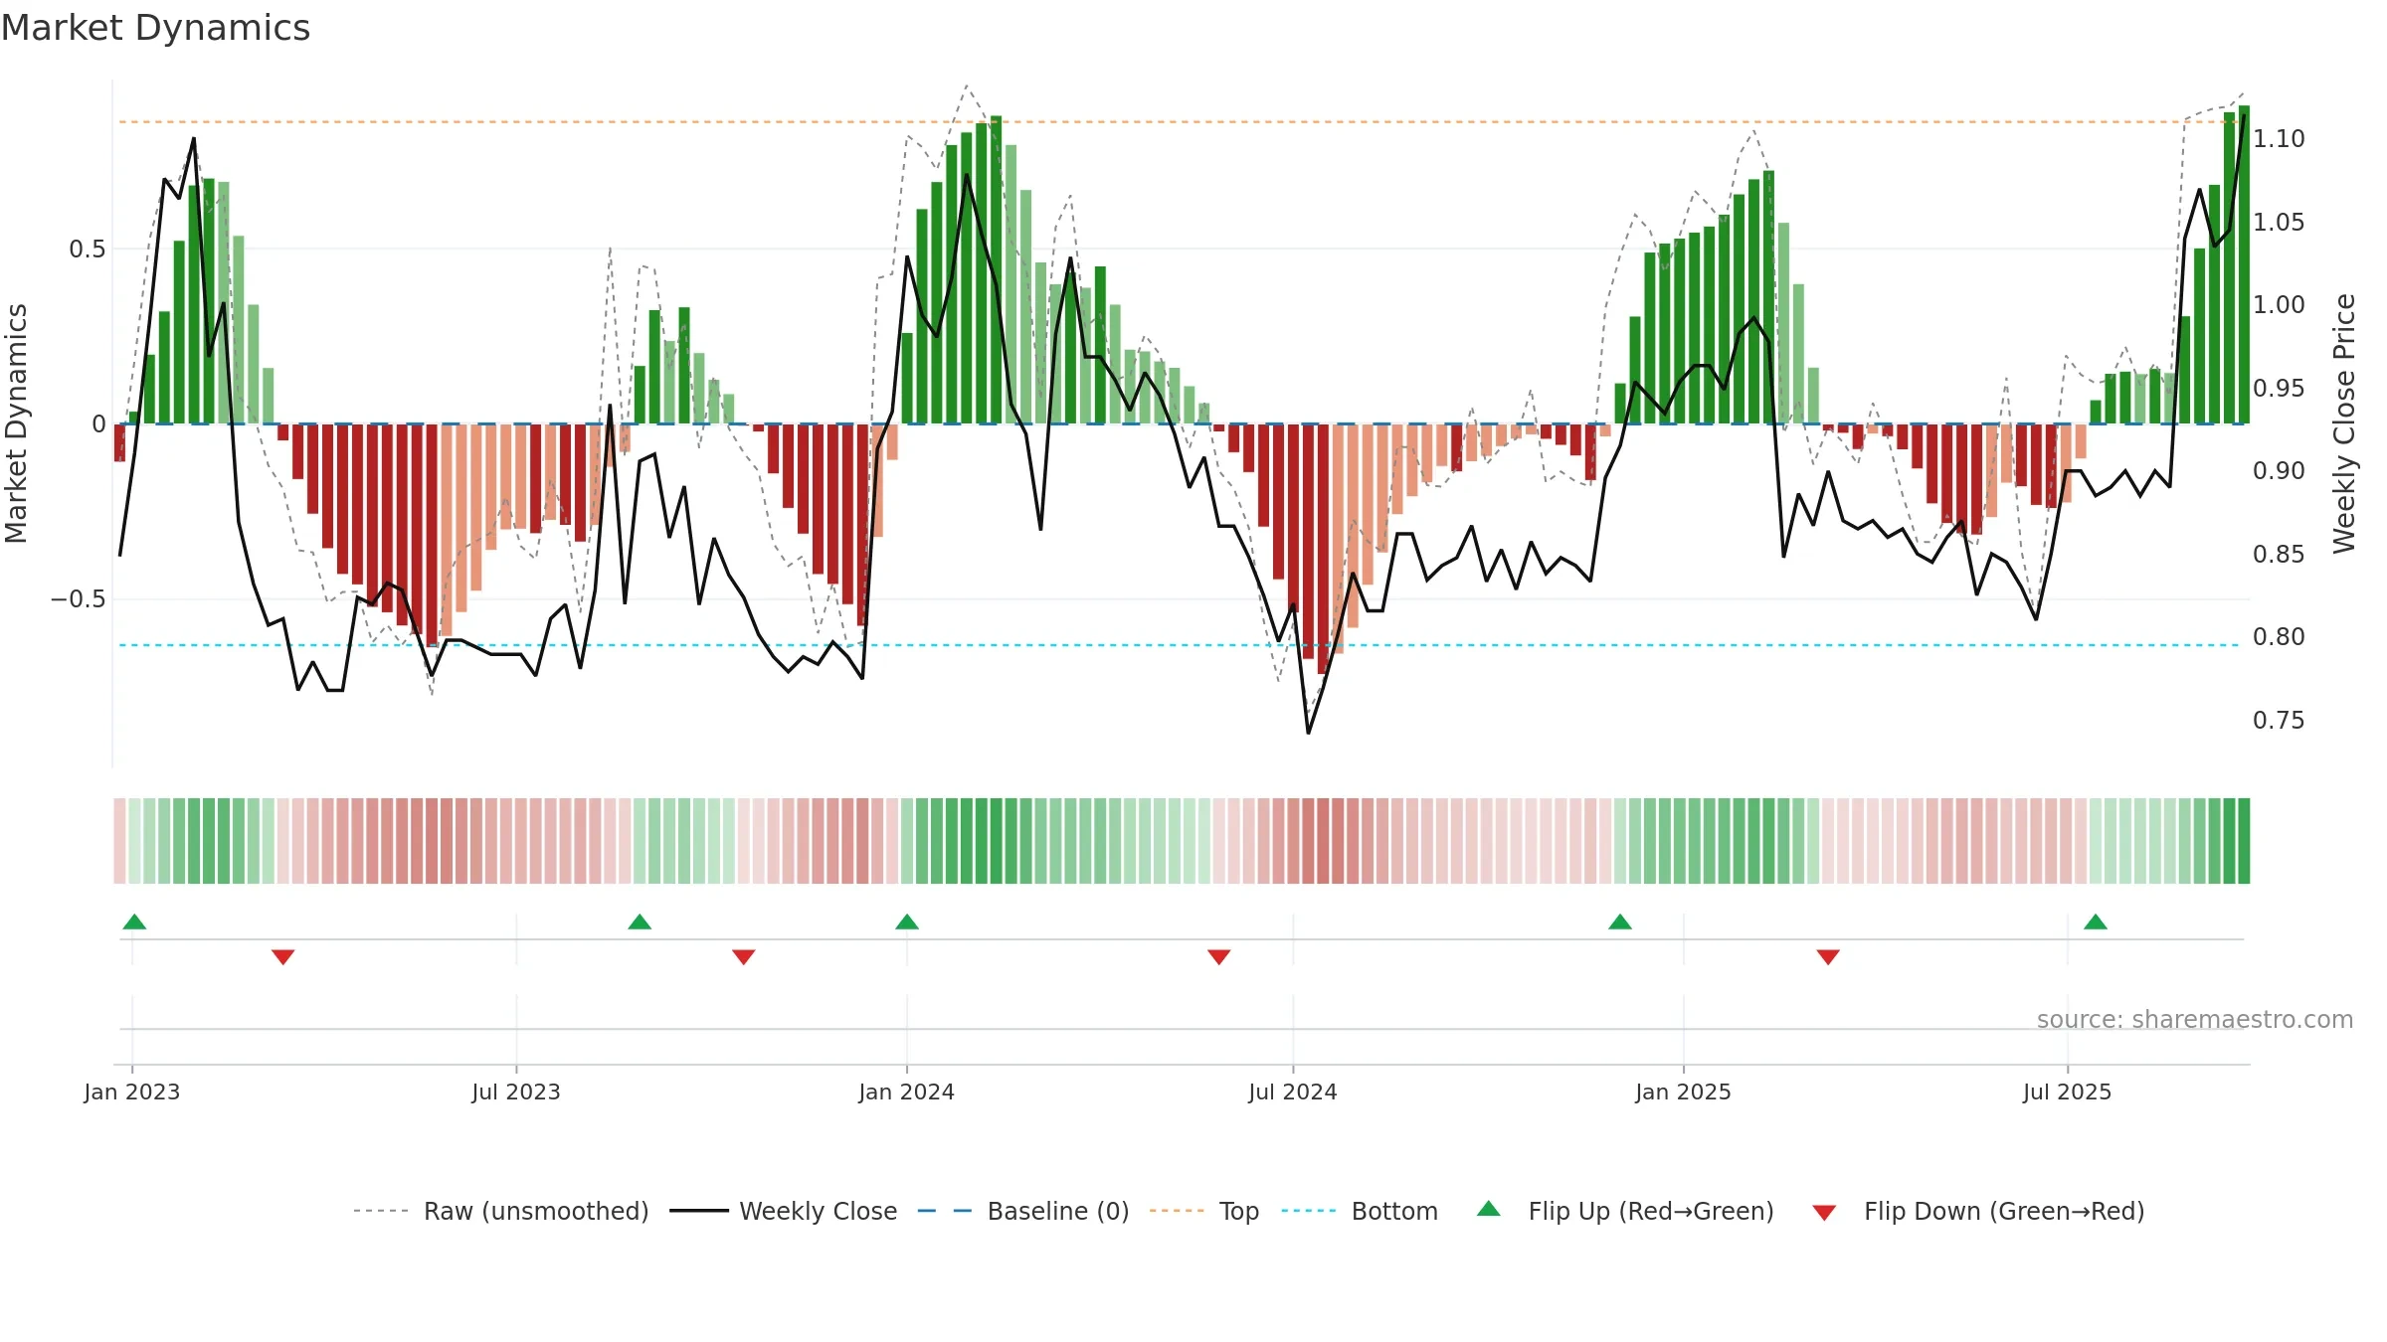
Task: Click the Market Dynamics y-axis title
Action: point(17,423)
